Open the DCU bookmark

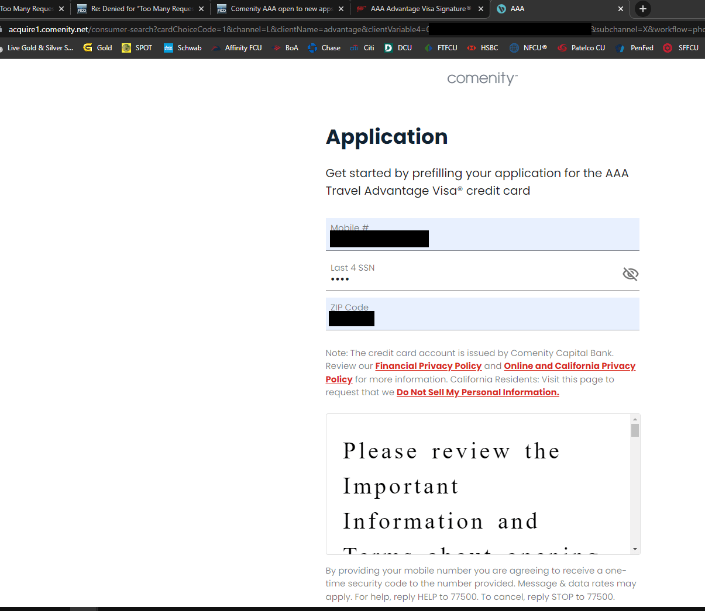coord(398,48)
